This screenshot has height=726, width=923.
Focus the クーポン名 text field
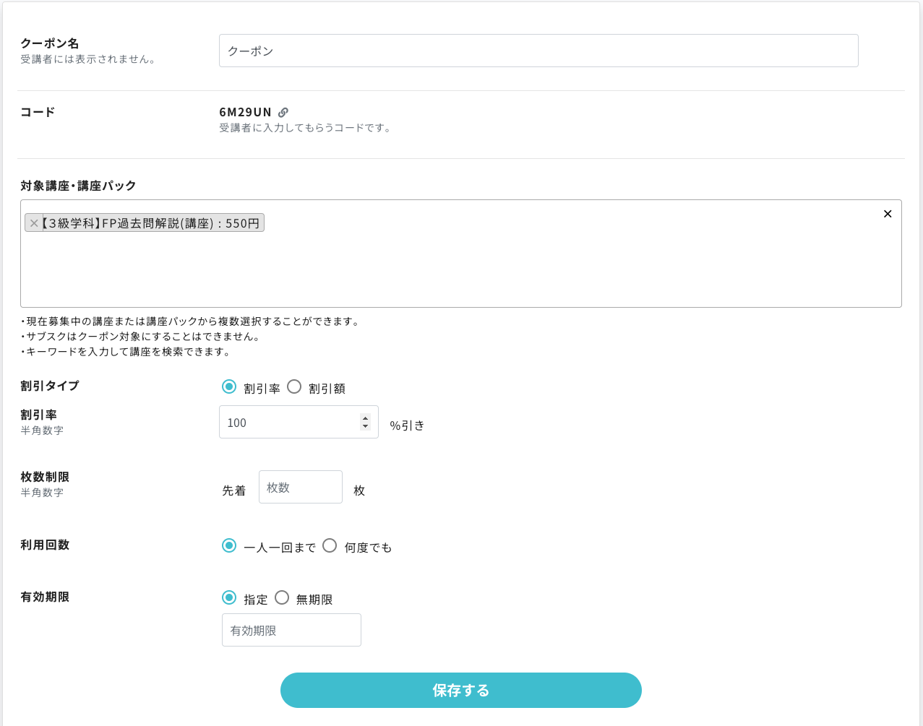(x=538, y=51)
